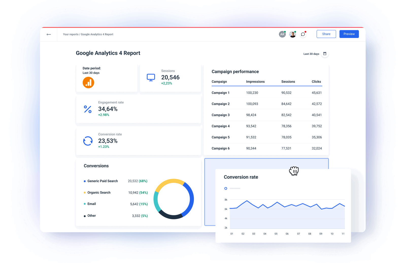The height and width of the screenshot is (263, 406).
Task: Click the back arrow in the header
Action: pyautogui.click(x=48, y=34)
